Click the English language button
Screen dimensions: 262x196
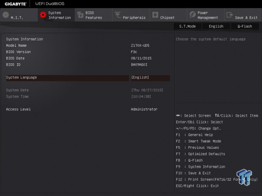coord(216,26)
